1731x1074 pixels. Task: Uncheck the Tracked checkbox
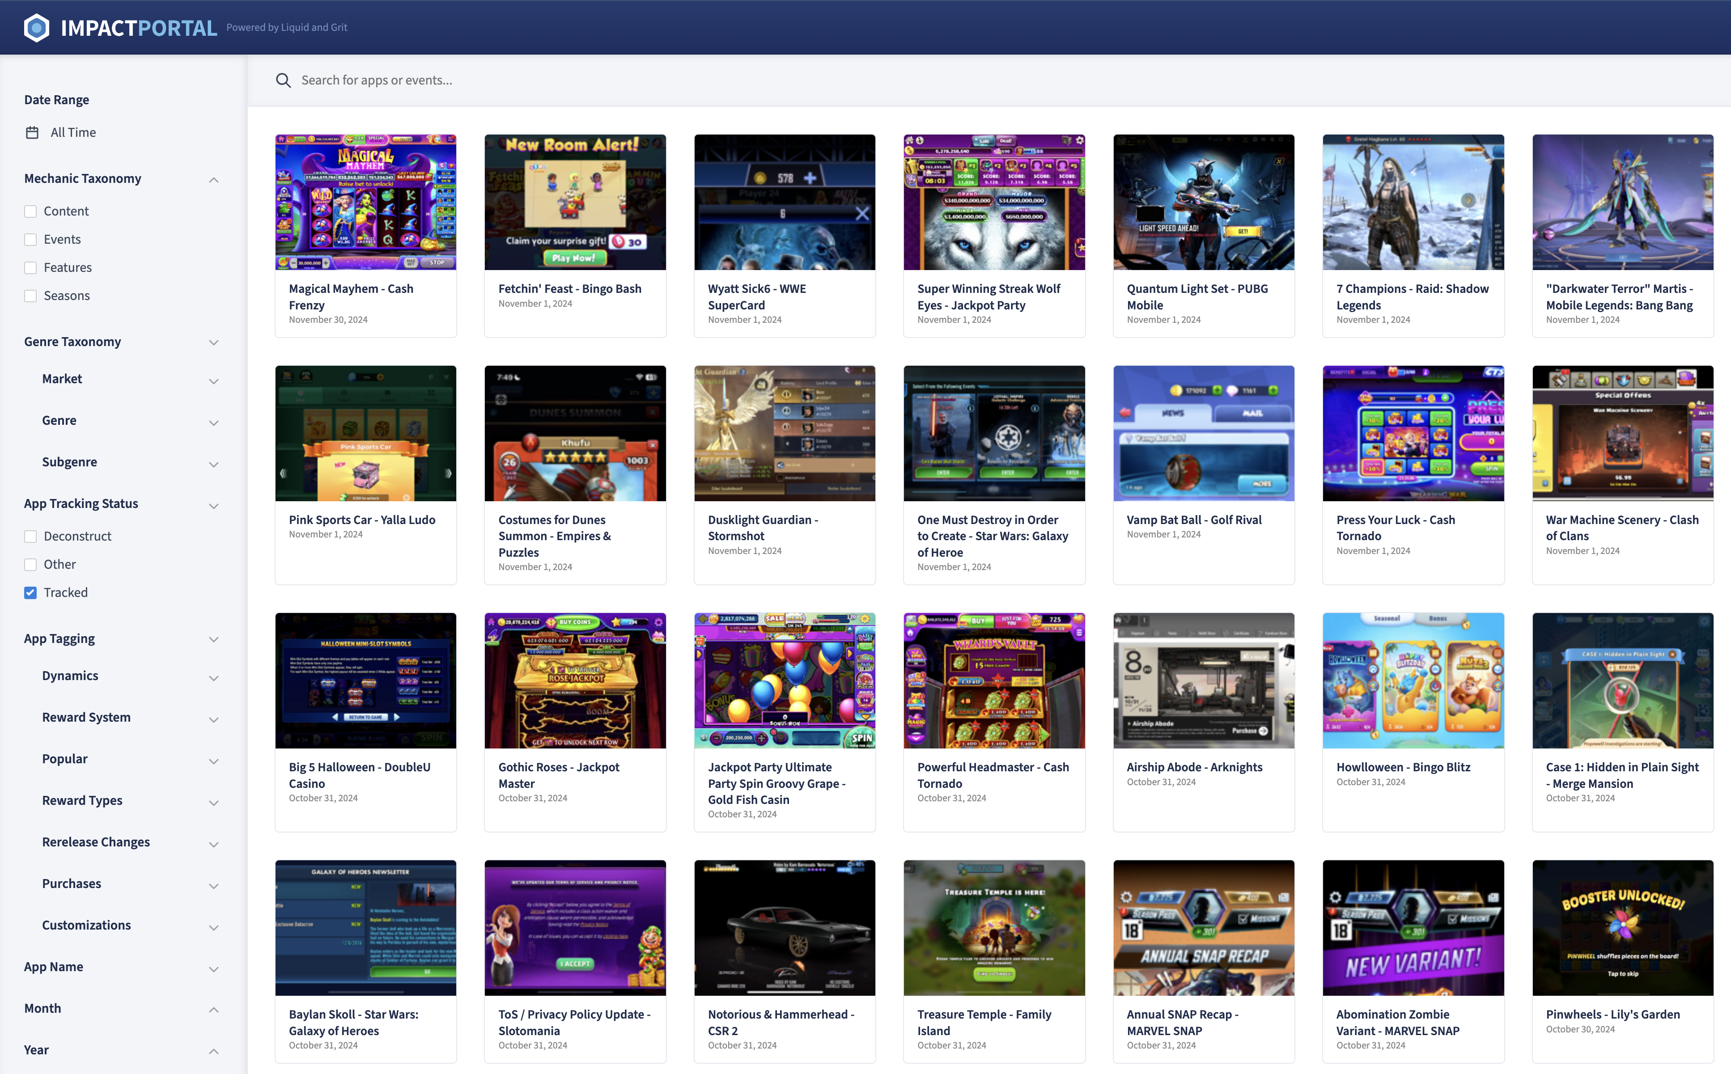point(30,592)
